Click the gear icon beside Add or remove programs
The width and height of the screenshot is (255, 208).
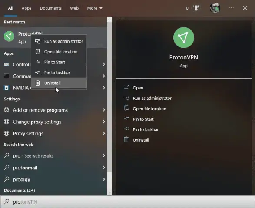tap(7, 110)
